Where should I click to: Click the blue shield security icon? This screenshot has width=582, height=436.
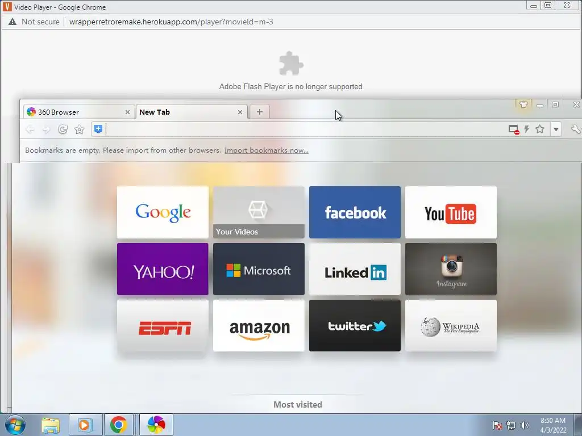[98, 129]
